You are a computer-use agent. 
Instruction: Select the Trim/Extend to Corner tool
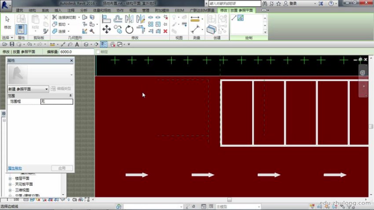pyautogui.click(x=141, y=29)
